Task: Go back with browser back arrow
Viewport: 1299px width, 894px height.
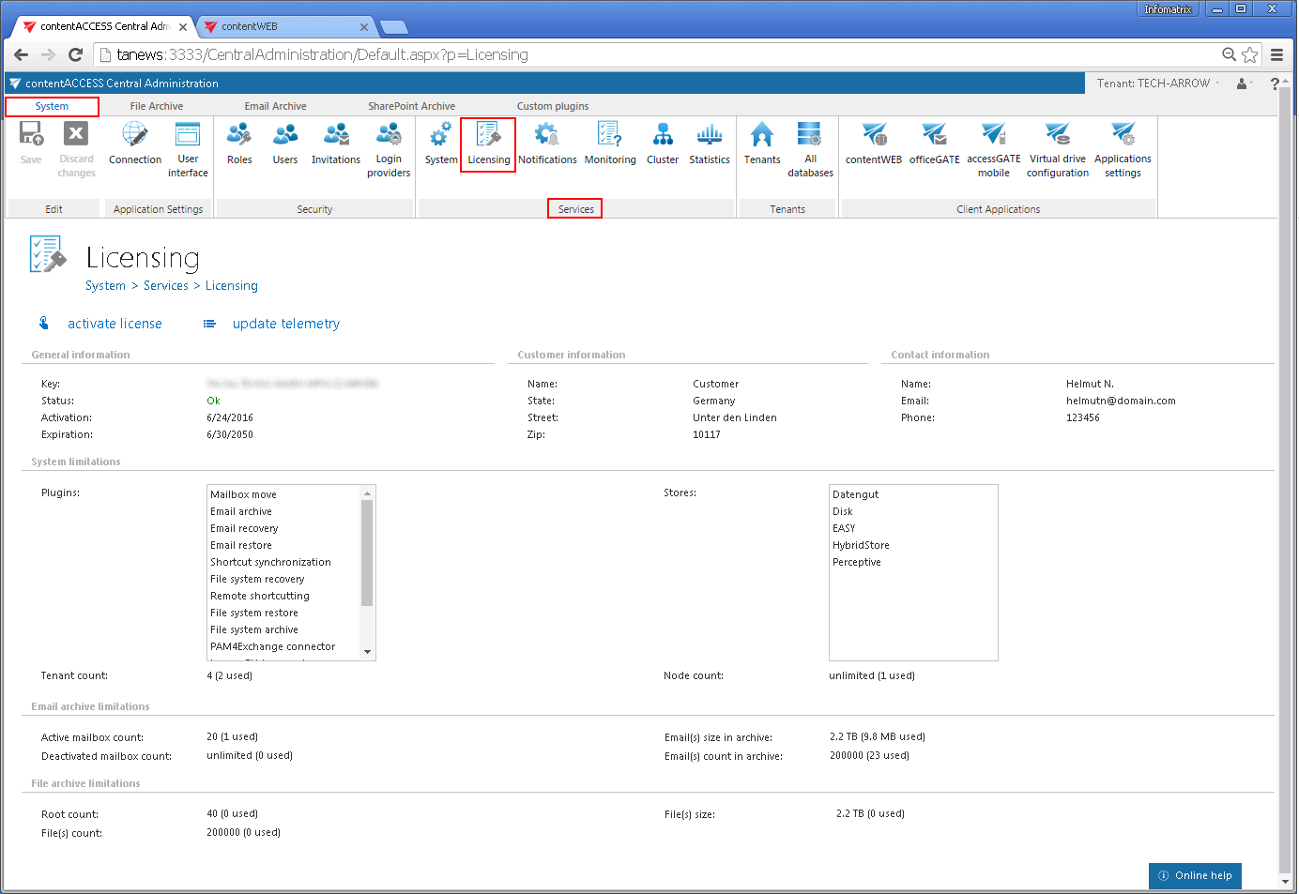Action: coord(22,54)
